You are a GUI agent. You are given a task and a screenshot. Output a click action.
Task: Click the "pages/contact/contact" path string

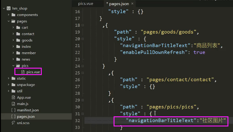point(180,80)
